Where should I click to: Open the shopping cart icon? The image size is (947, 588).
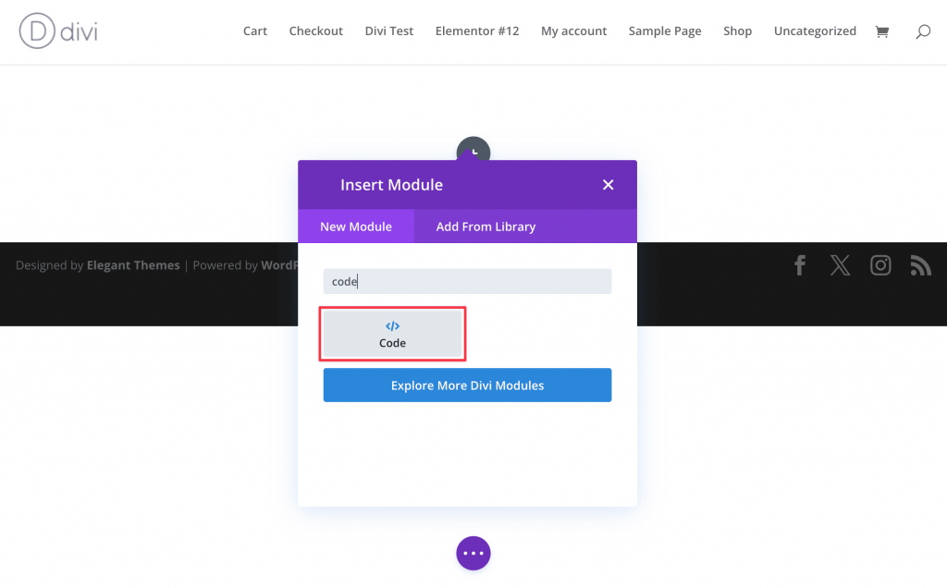tap(881, 31)
